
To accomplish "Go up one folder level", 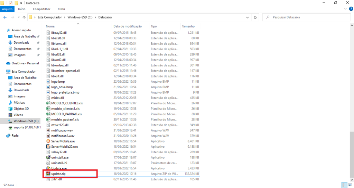I will 24,17.
